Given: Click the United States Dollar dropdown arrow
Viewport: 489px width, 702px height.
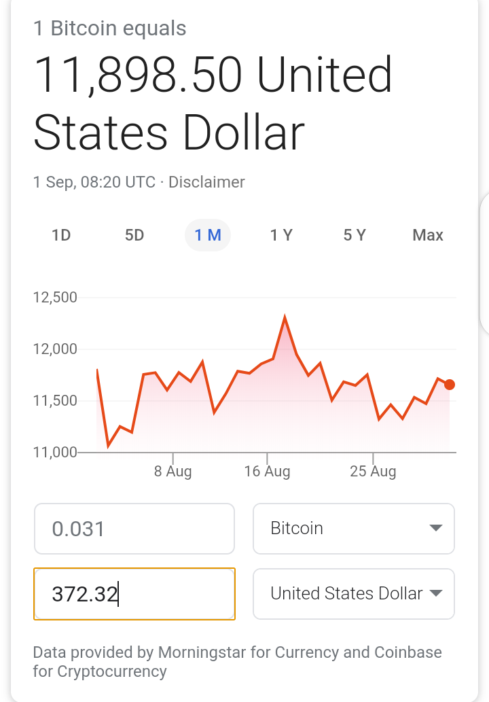Looking at the screenshot, I should (x=436, y=593).
